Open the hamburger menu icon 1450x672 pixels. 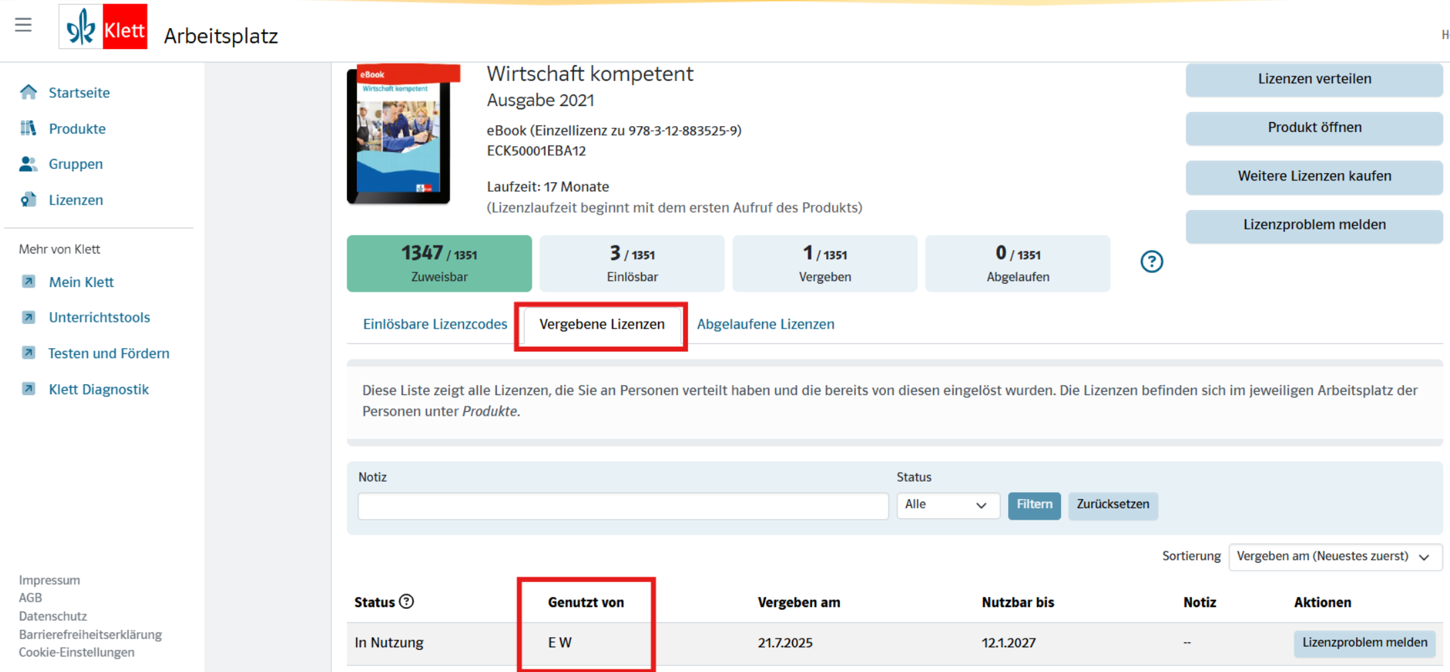click(x=23, y=25)
